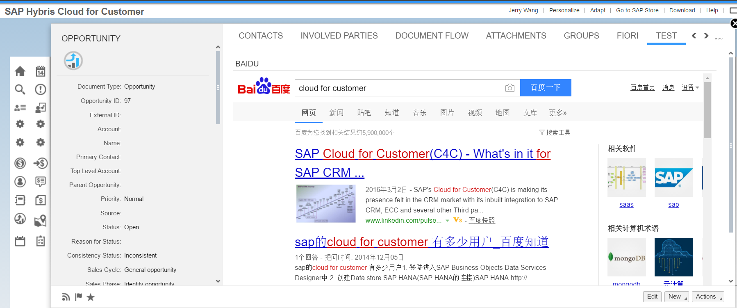The height and width of the screenshot is (308, 737).
Task: Select the 地图 maps tab in Baidu
Action: coord(502,112)
